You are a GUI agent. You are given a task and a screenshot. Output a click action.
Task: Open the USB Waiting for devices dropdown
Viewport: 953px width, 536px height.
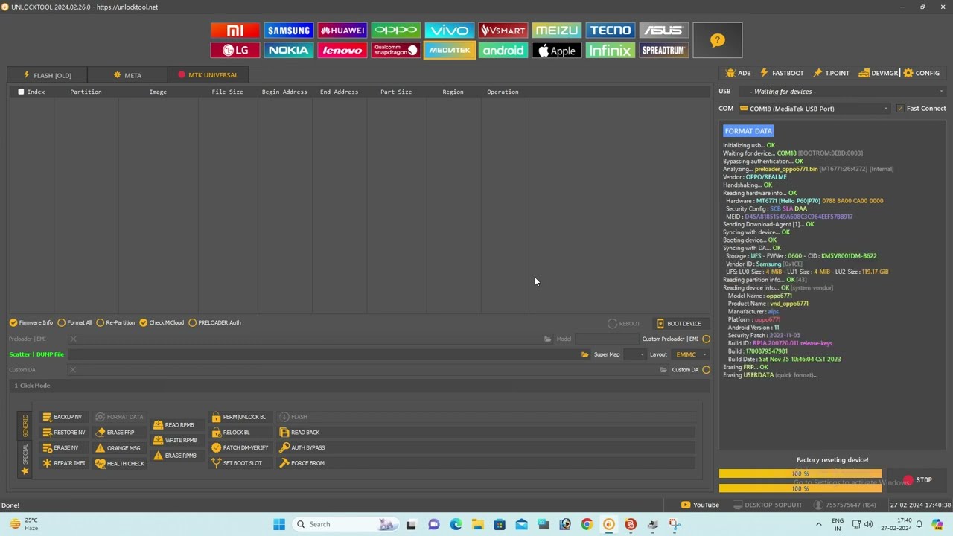coord(941,92)
